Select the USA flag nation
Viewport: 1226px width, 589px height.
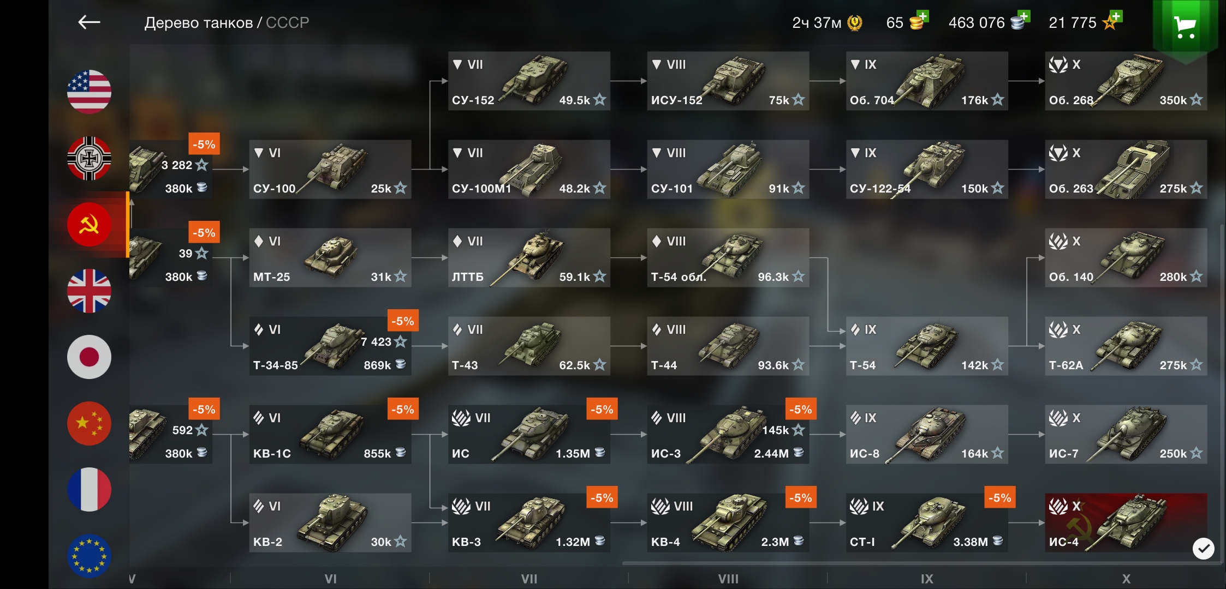[89, 92]
